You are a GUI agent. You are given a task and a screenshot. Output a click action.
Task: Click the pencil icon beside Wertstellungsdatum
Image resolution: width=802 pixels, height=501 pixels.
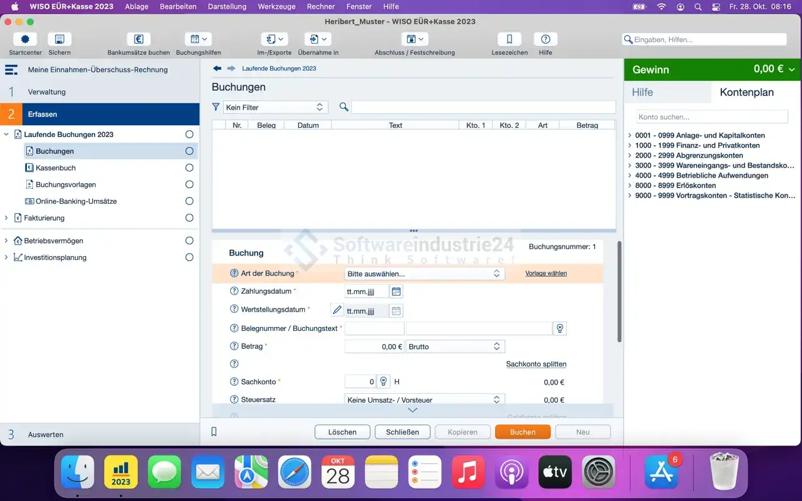(337, 310)
